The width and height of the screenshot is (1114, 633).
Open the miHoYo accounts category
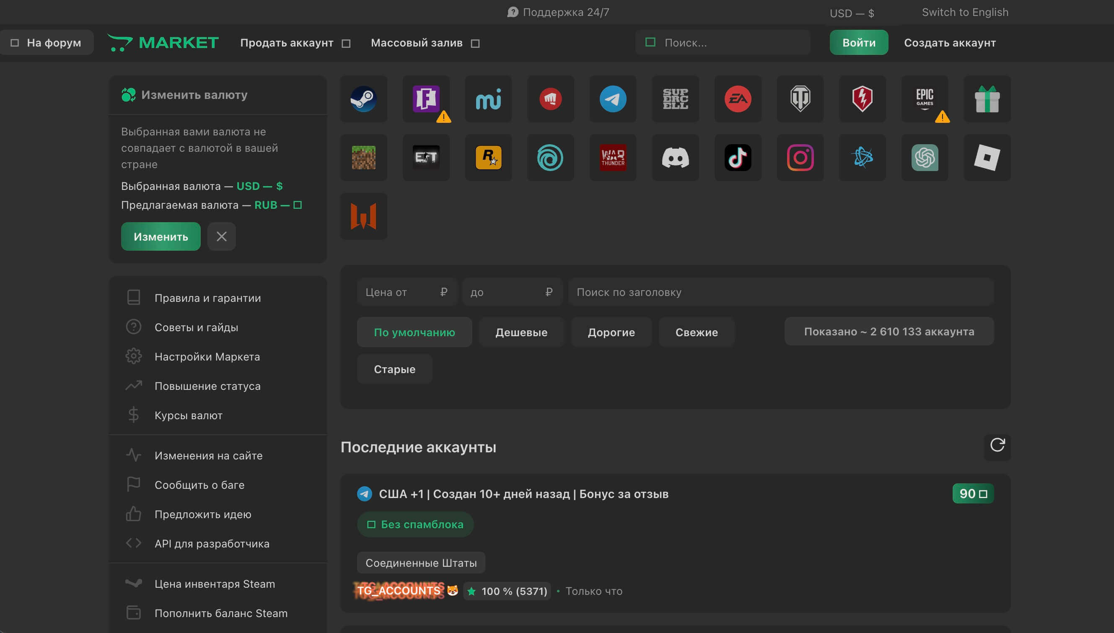point(488,99)
